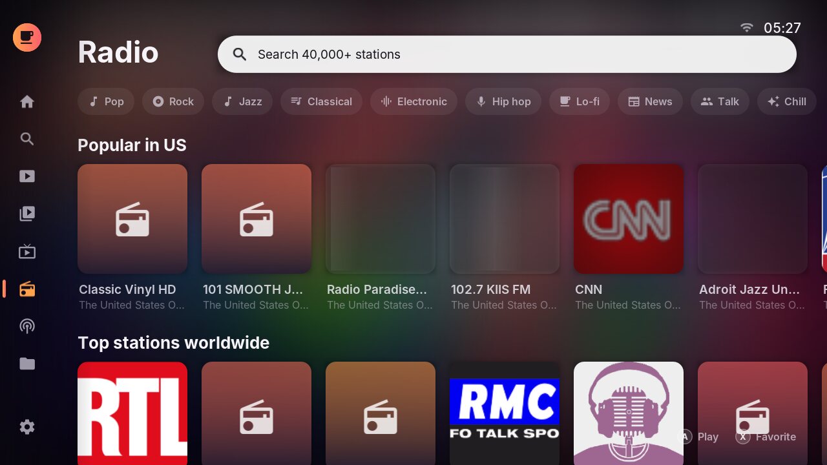Screen dimensions: 827x465
Task: Click the magnifier icon in the search bar
Action: (240, 54)
